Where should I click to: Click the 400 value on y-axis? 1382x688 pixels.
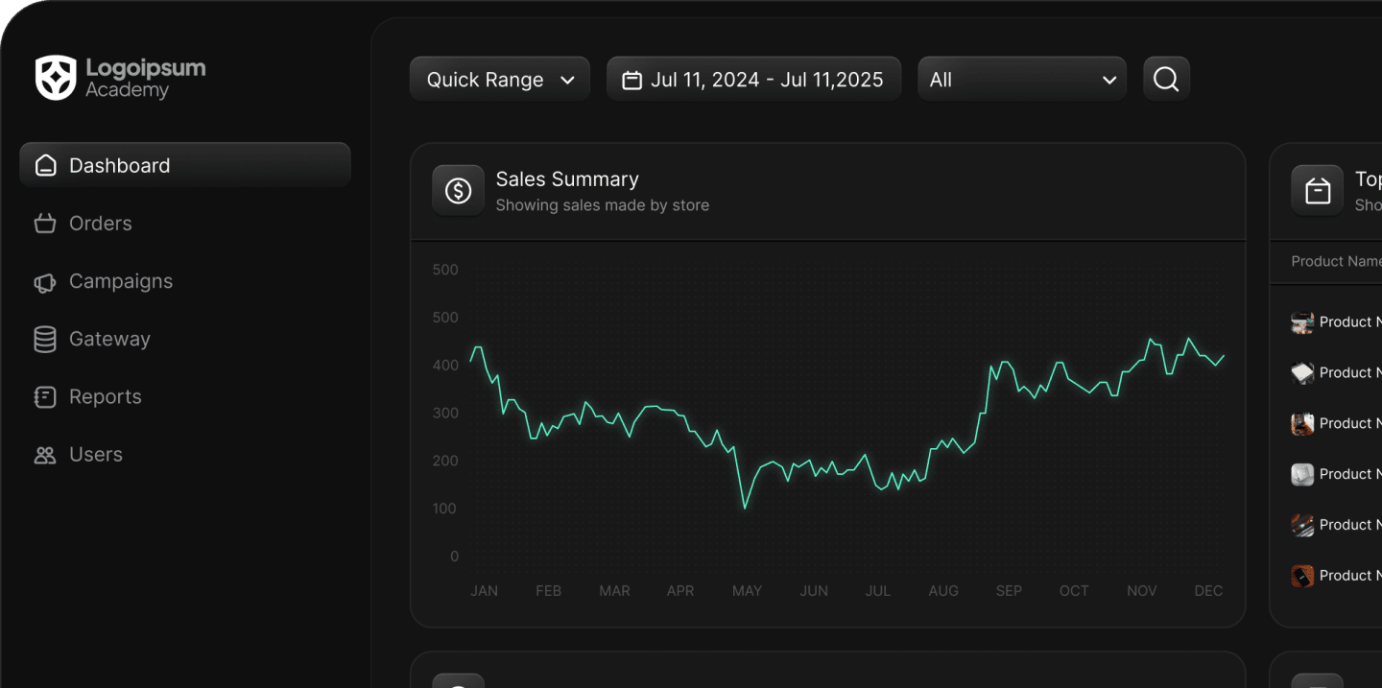pos(445,366)
